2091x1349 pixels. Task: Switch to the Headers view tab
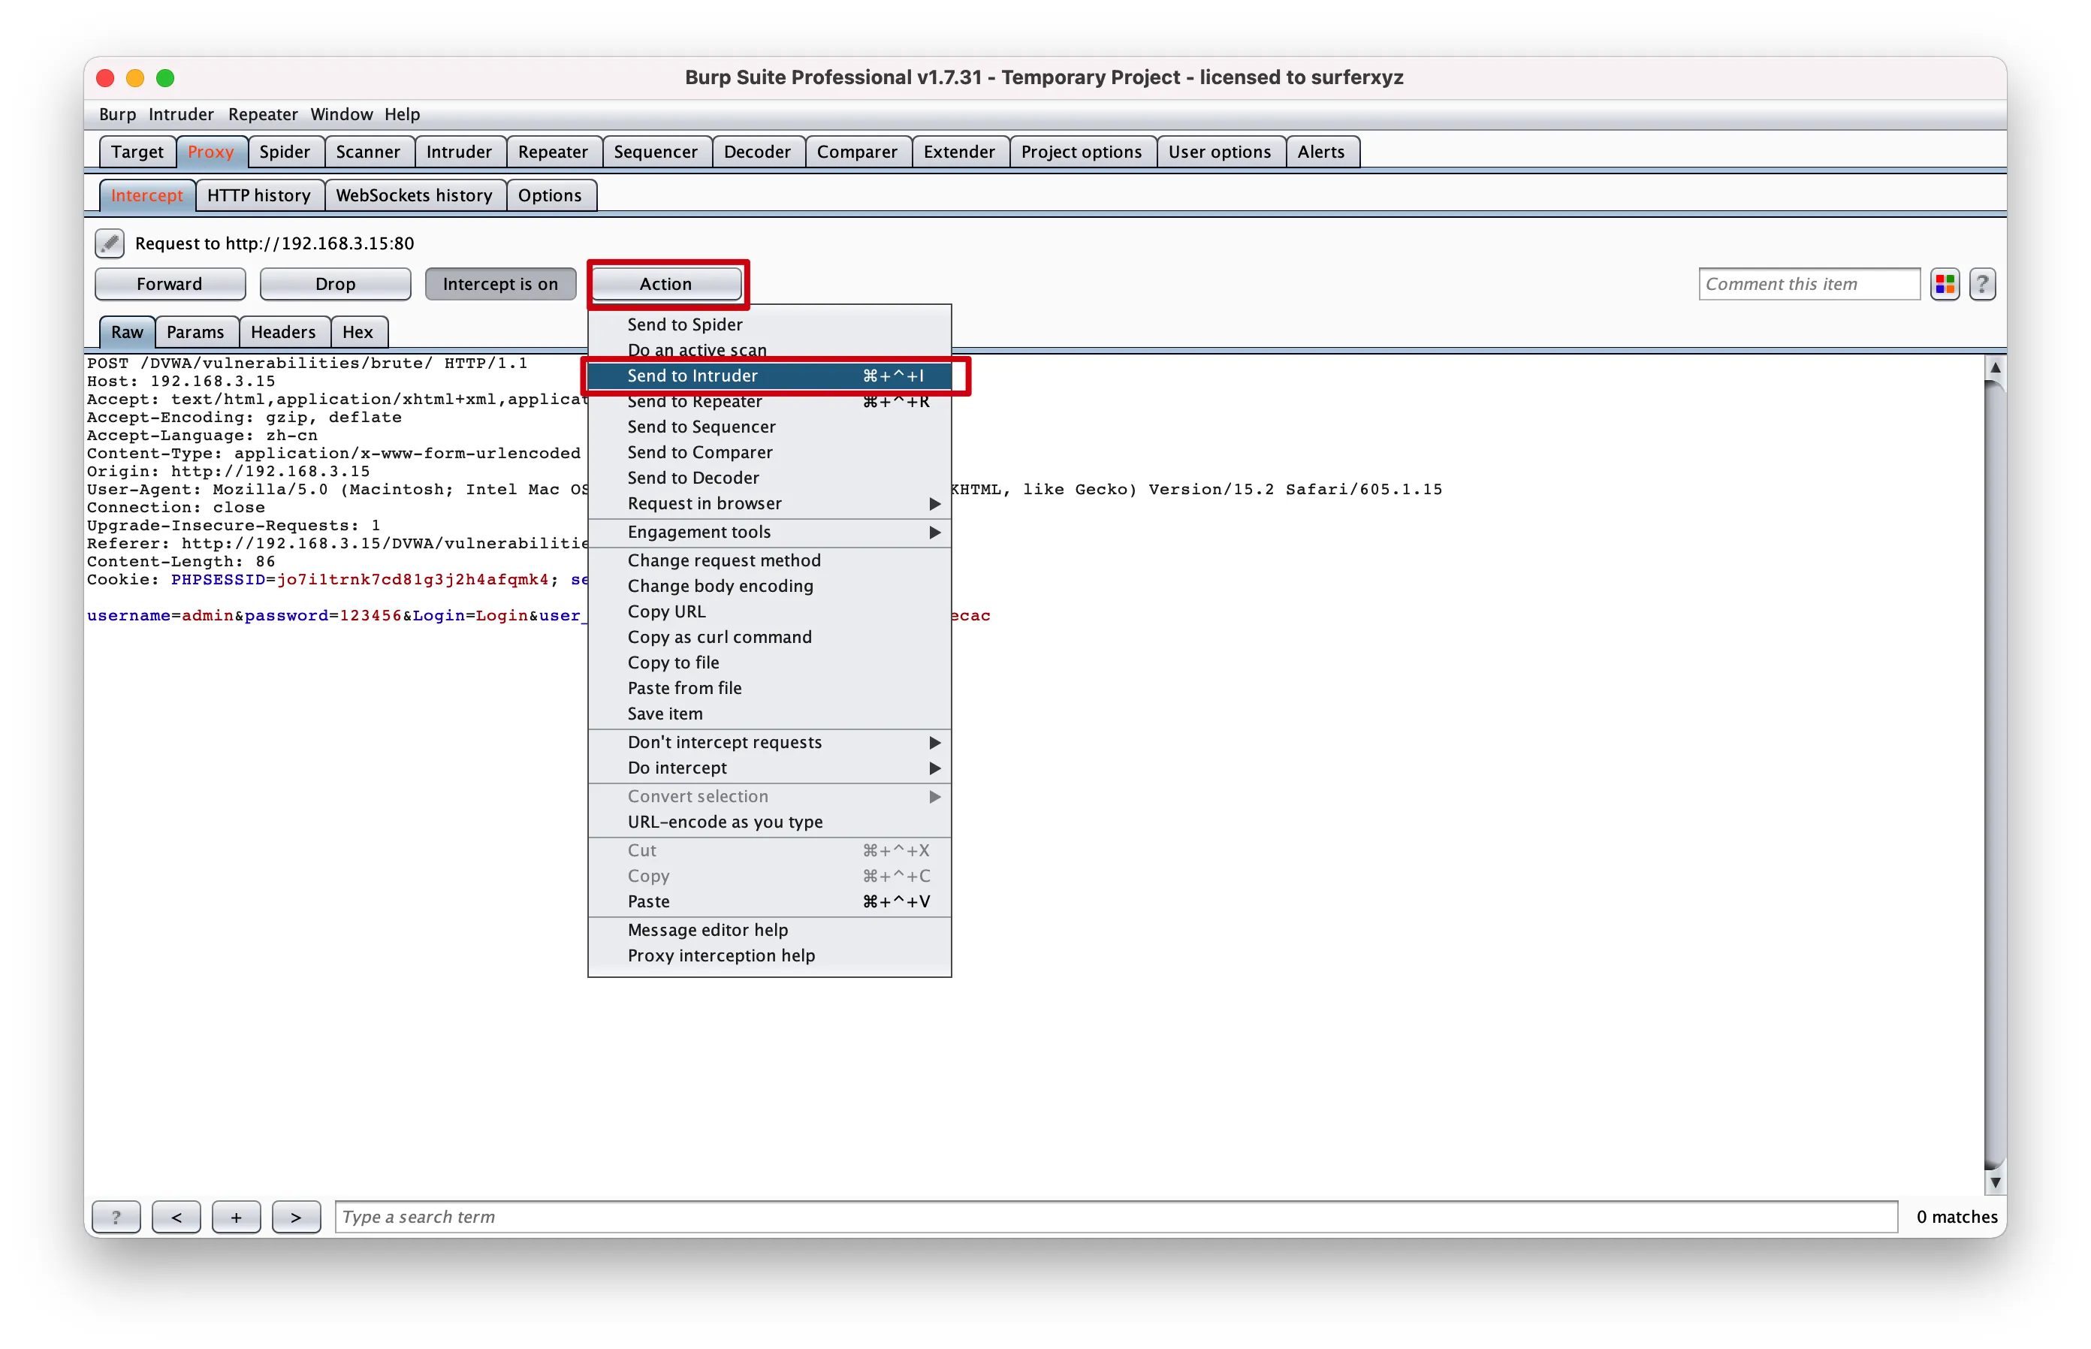283,332
